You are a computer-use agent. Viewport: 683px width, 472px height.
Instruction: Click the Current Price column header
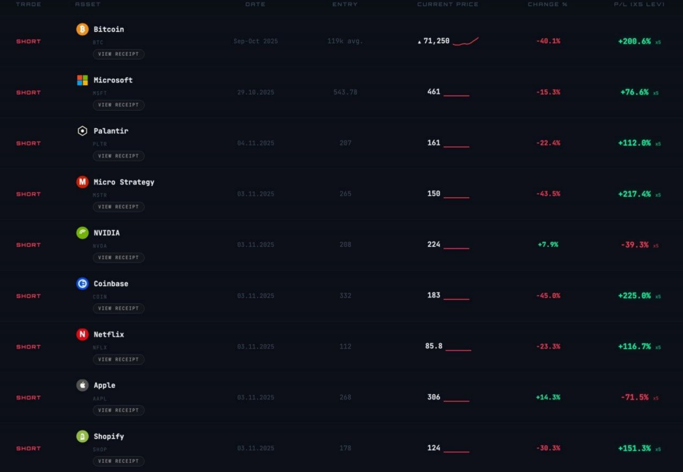tap(448, 4)
